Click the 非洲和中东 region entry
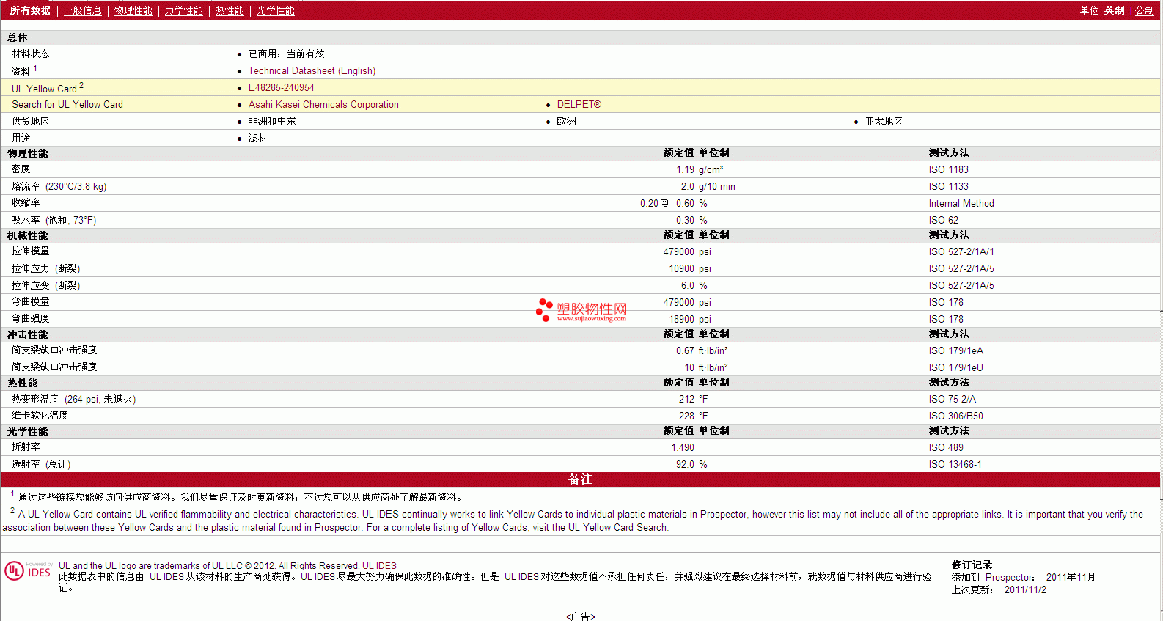This screenshot has height=621, width=1163. click(x=272, y=121)
